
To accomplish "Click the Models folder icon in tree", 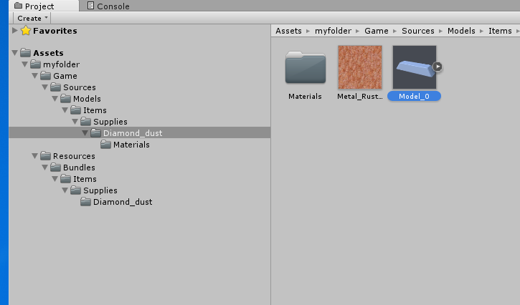I will click(66, 99).
